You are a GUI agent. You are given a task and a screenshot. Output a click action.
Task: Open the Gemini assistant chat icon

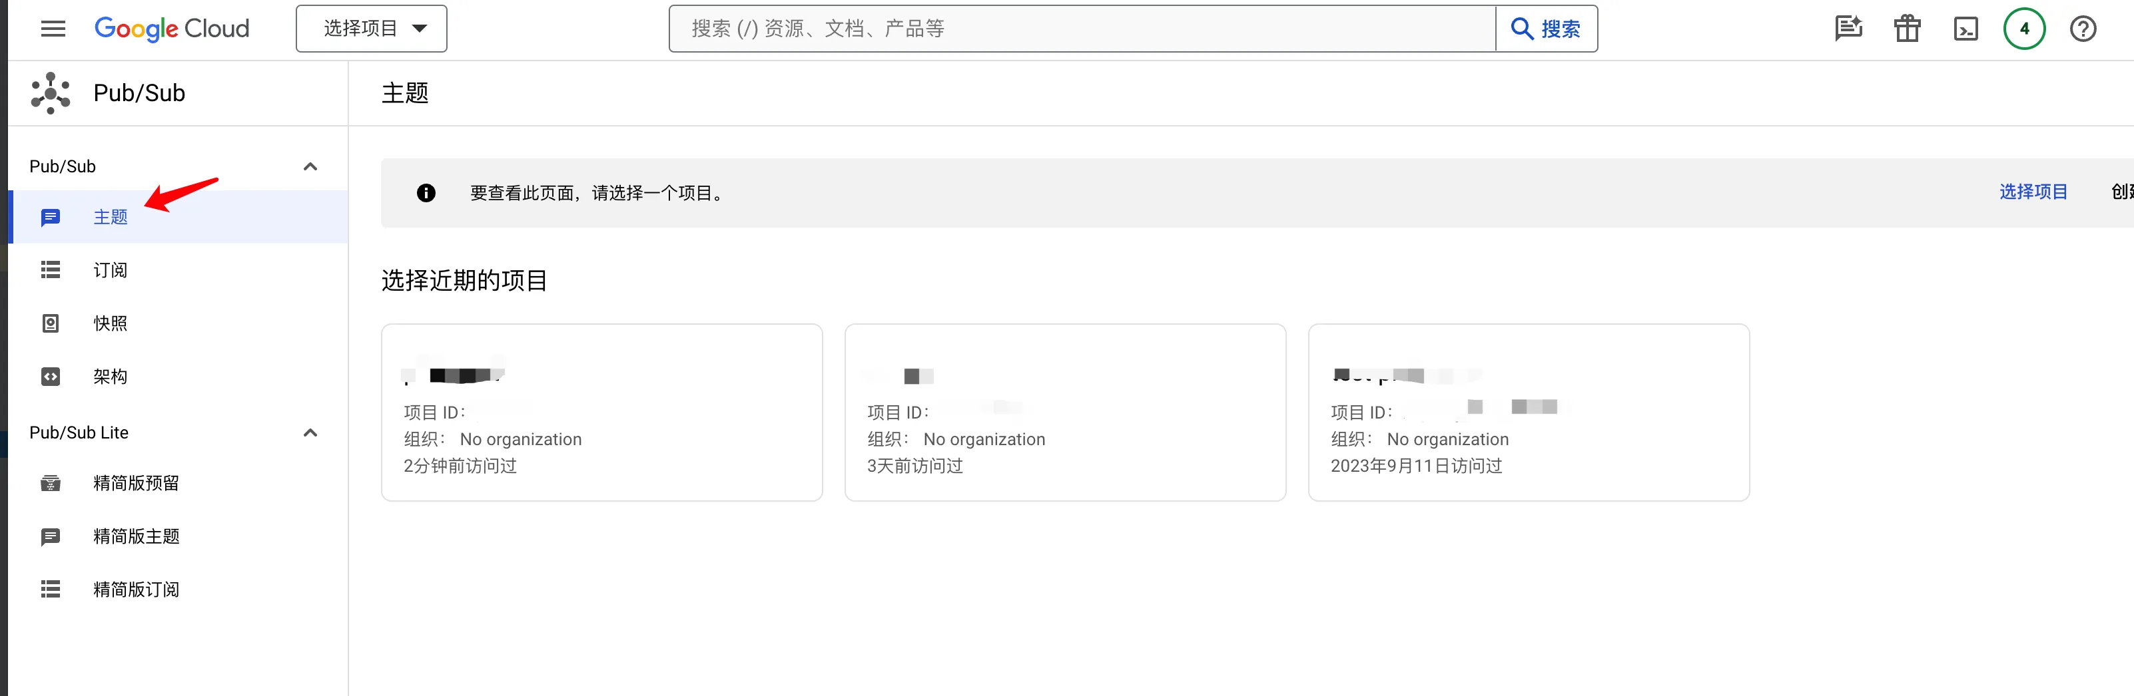1848,29
